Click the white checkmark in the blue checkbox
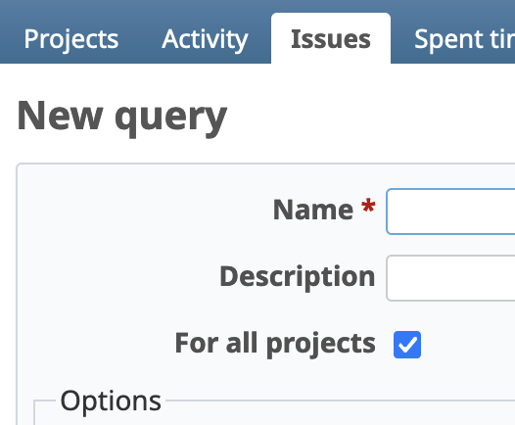The image size is (515, 425). (x=407, y=345)
